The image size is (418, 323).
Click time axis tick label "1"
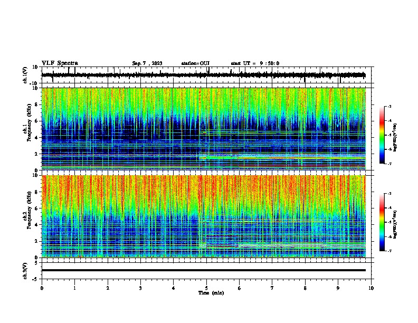pyautogui.click(x=75, y=288)
